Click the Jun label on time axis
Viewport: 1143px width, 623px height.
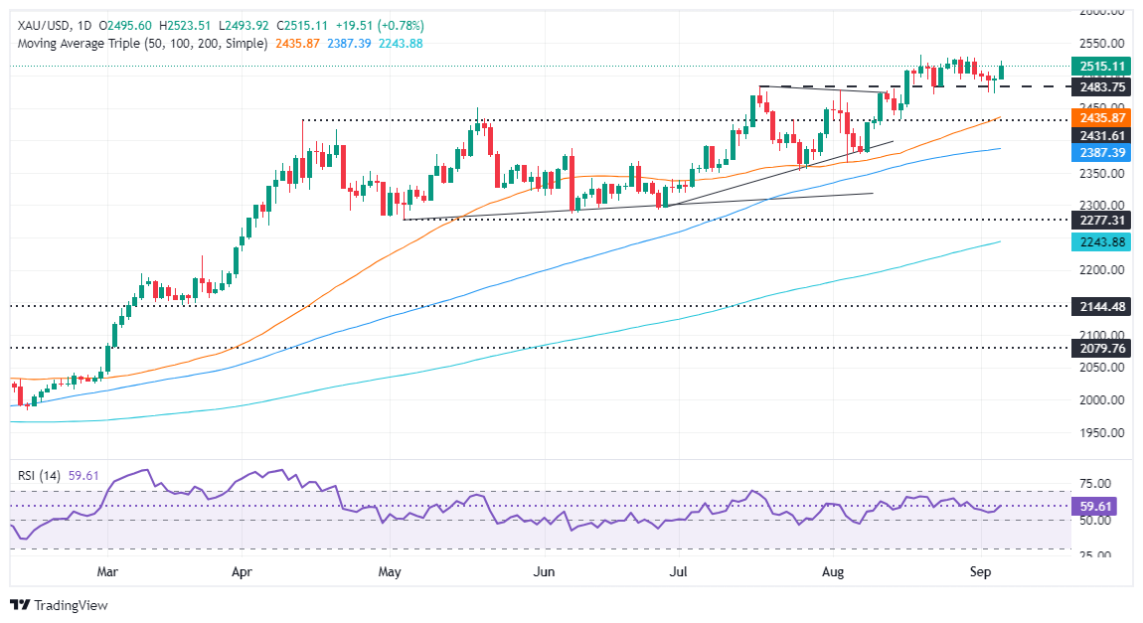[544, 571]
